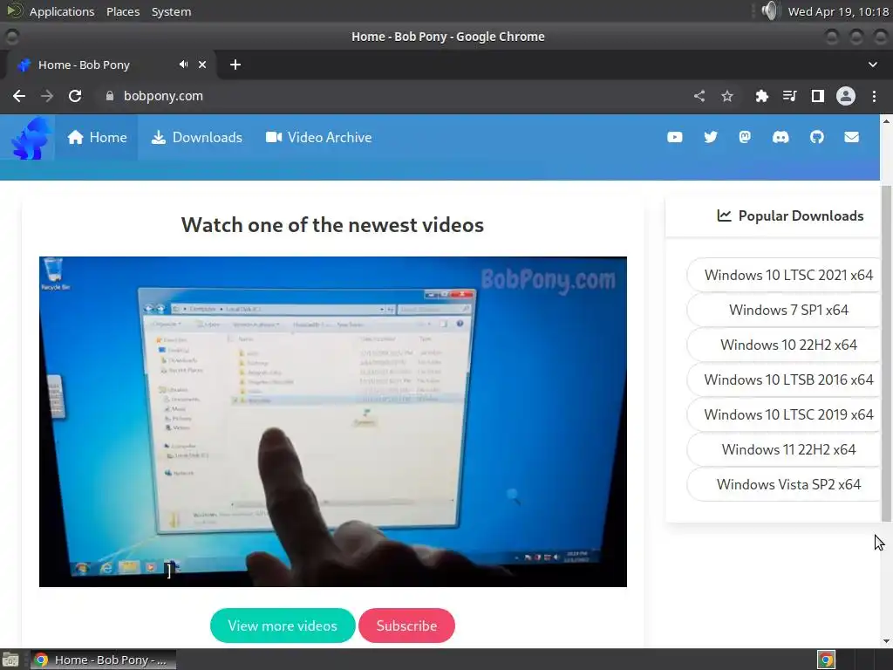Click the browser forward arrow
Viewport: 893px width, 670px height.
click(x=47, y=96)
